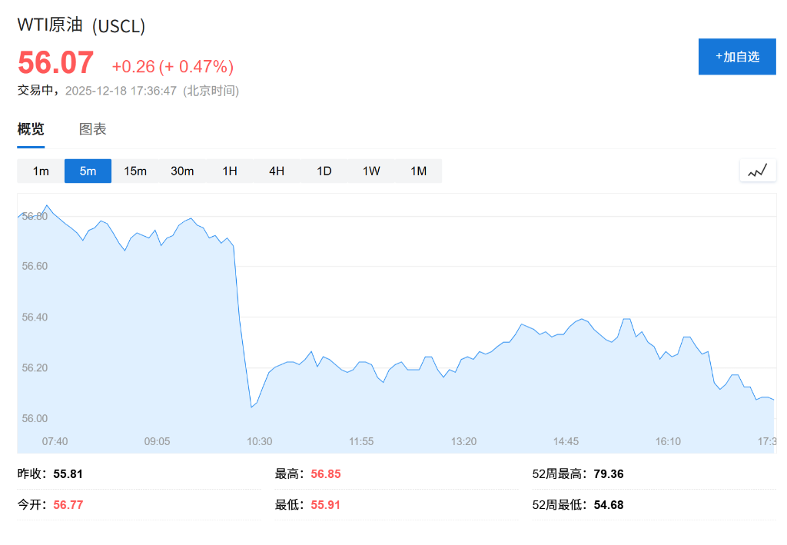787x545 pixels.
Task: Click the WTI原油 (USCL) title
Action: (x=81, y=25)
